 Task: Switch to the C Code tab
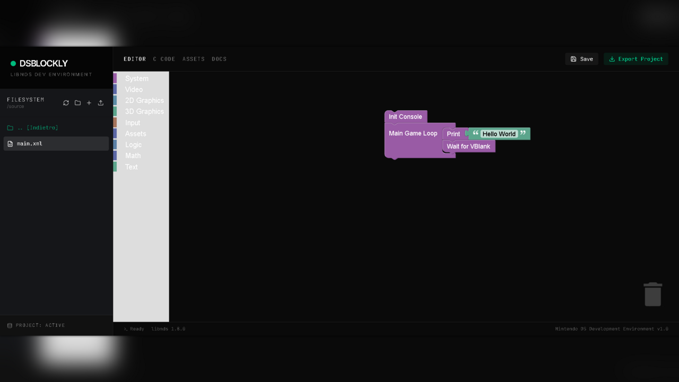[164, 59]
